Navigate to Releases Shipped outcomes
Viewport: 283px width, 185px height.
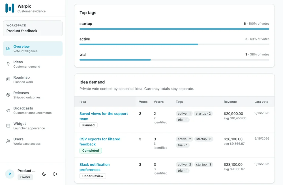33,95
